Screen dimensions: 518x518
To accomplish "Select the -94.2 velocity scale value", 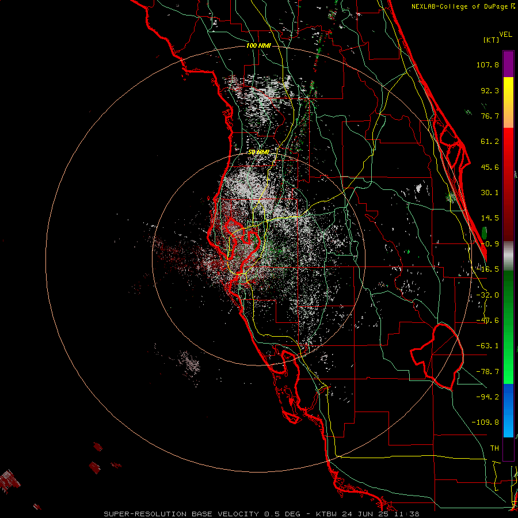I will [x=487, y=397].
